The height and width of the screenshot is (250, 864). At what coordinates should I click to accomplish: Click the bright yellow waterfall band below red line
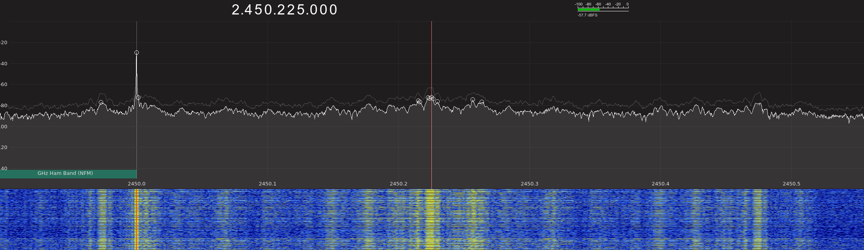(431, 219)
